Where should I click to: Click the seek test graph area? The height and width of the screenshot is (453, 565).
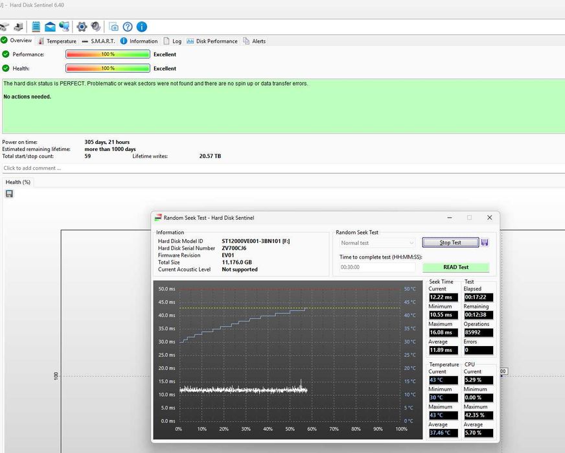point(288,360)
